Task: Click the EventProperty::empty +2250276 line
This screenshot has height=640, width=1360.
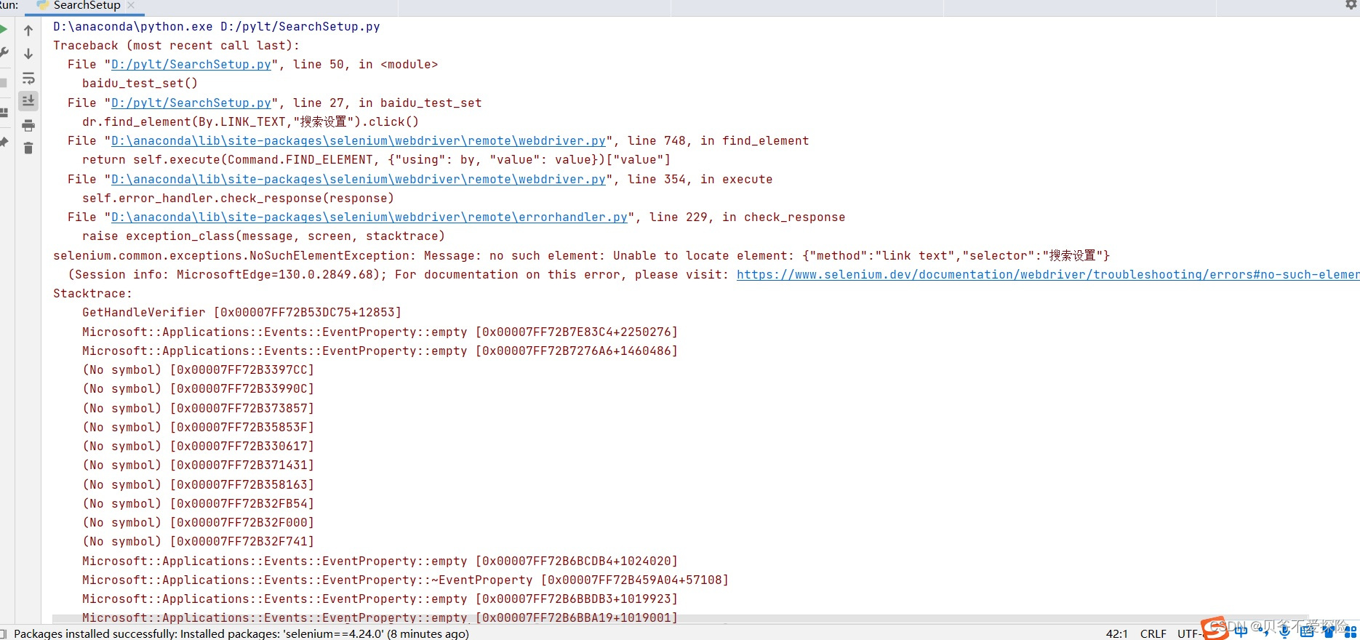Action: 380,332
